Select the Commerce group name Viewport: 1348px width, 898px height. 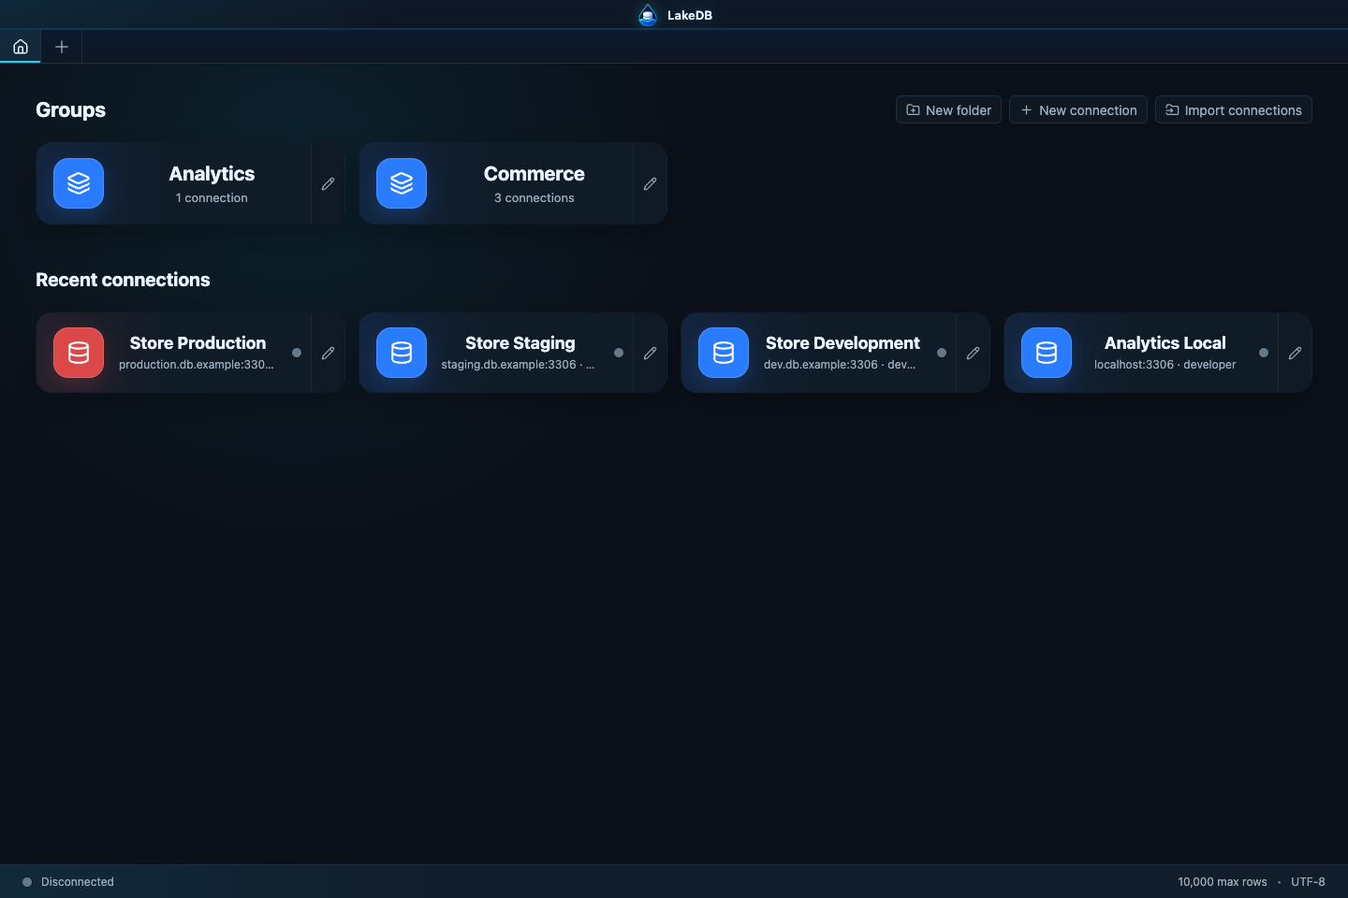[535, 174]
